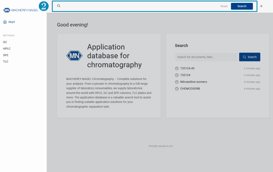This screenshot has width=273, height=172.
Task: Click the clock icon beside Nitroaniline isomers
Action: pyautogui.click(x=177, y=82)
